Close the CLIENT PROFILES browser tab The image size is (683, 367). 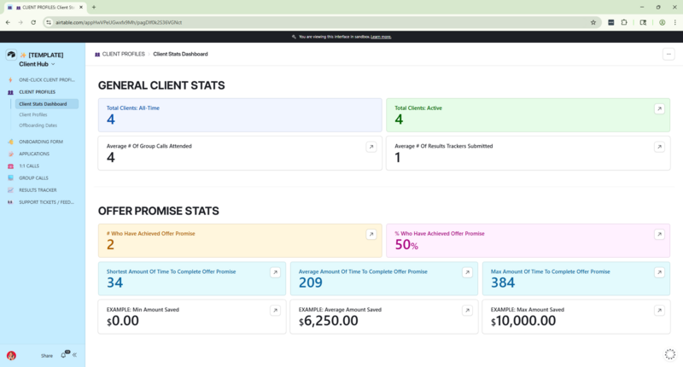[81, 8]
